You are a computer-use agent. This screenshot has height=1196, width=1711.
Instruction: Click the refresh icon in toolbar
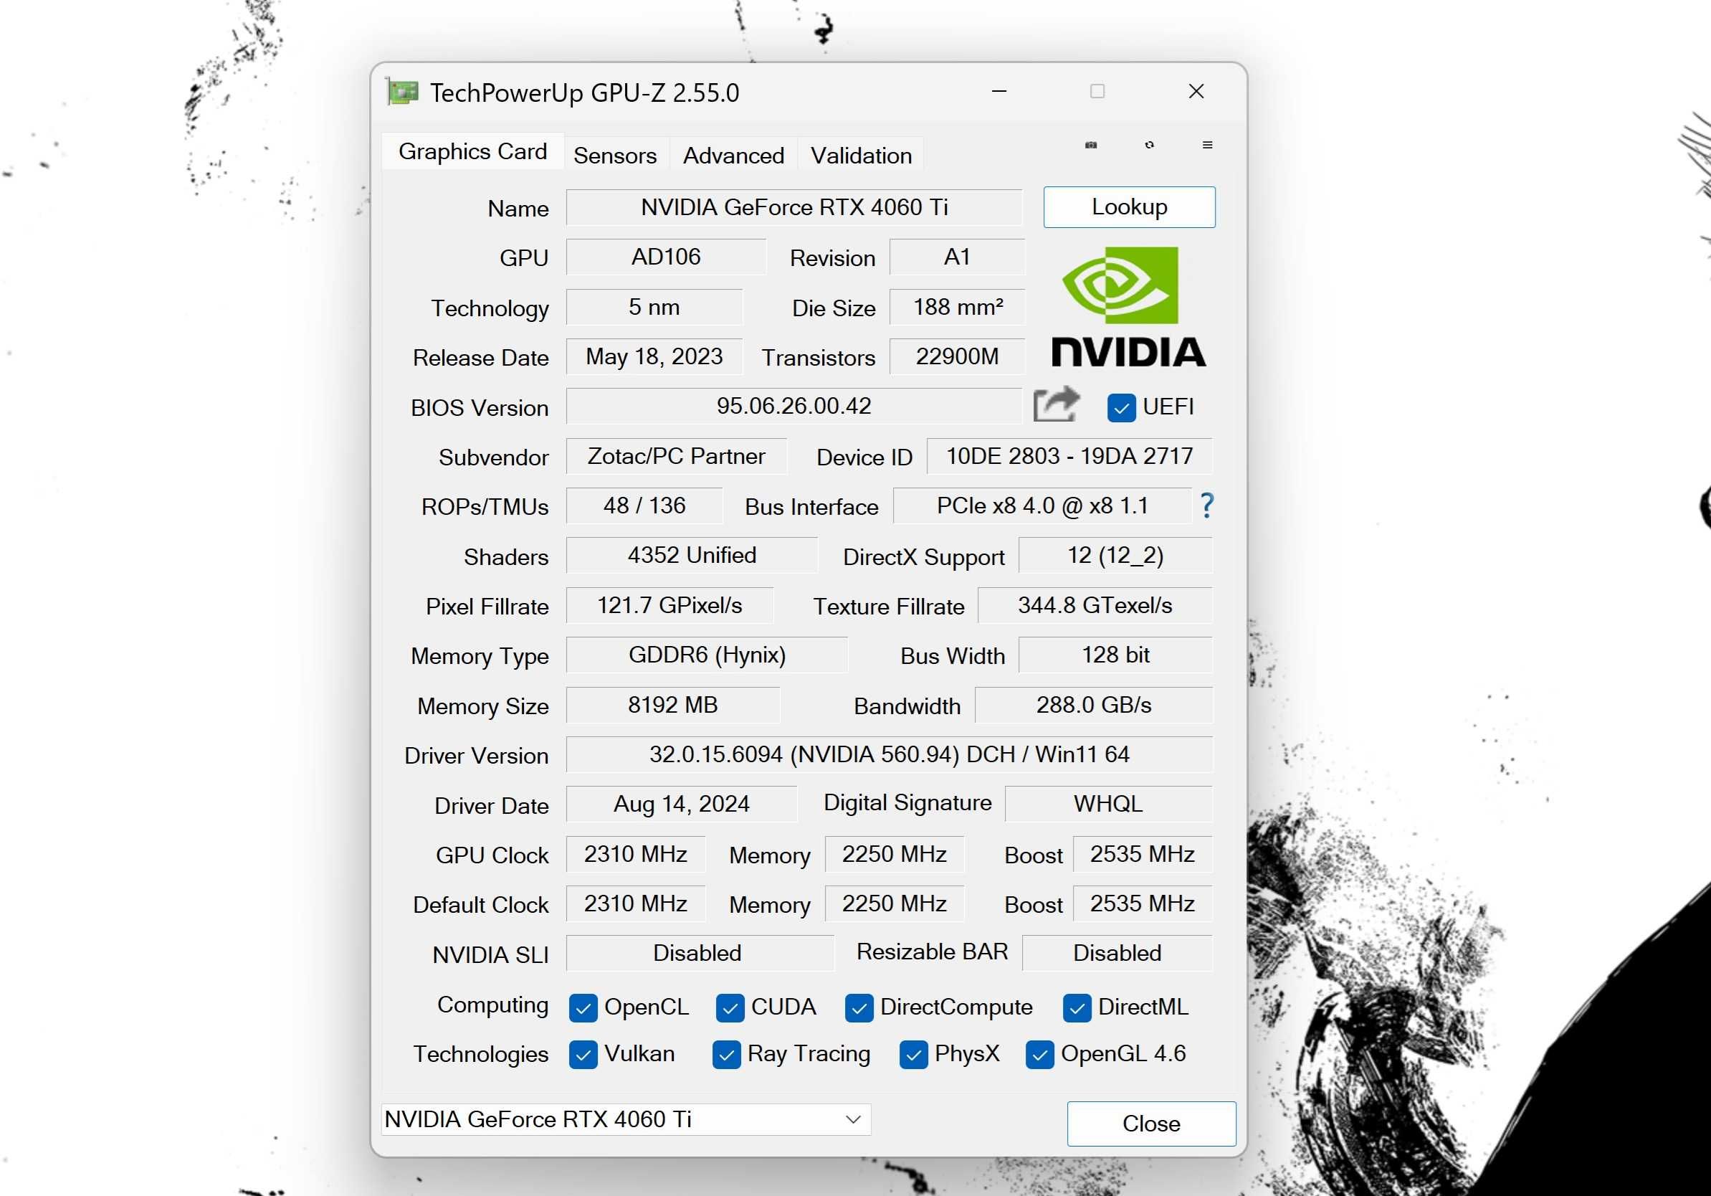(1149, 145)
